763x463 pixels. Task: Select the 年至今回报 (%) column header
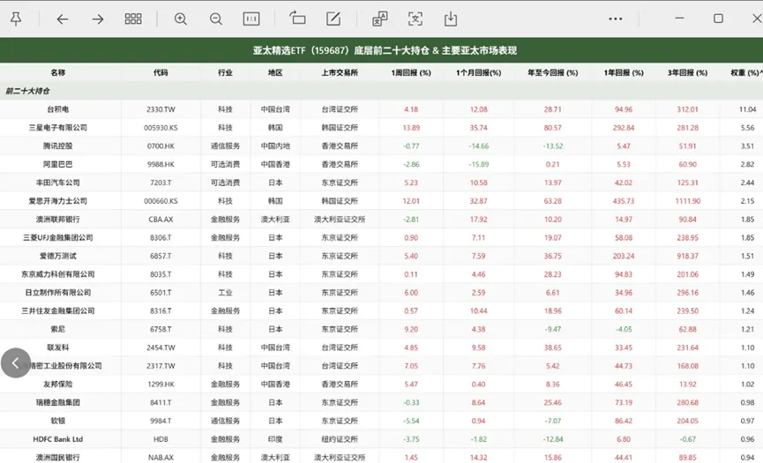coord(553,72)
